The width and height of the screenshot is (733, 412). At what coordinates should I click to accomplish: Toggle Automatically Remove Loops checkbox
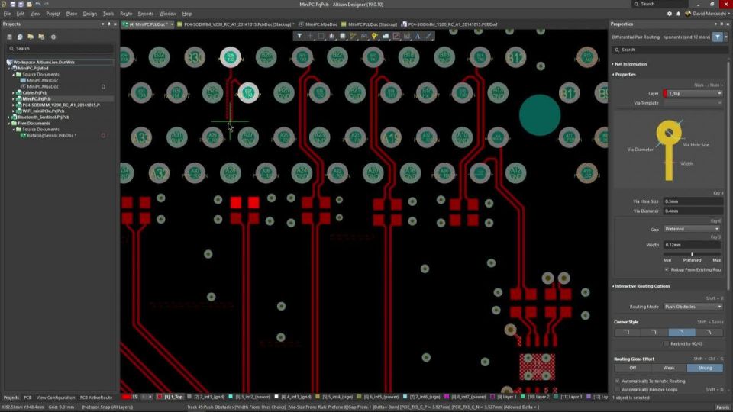pos(618,389)
